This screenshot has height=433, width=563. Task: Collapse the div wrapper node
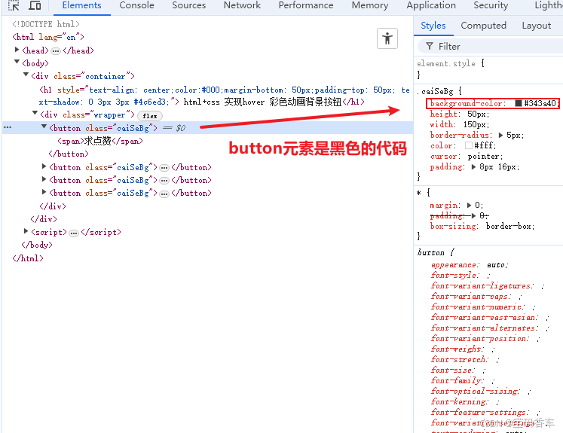[x=35, y=114]
